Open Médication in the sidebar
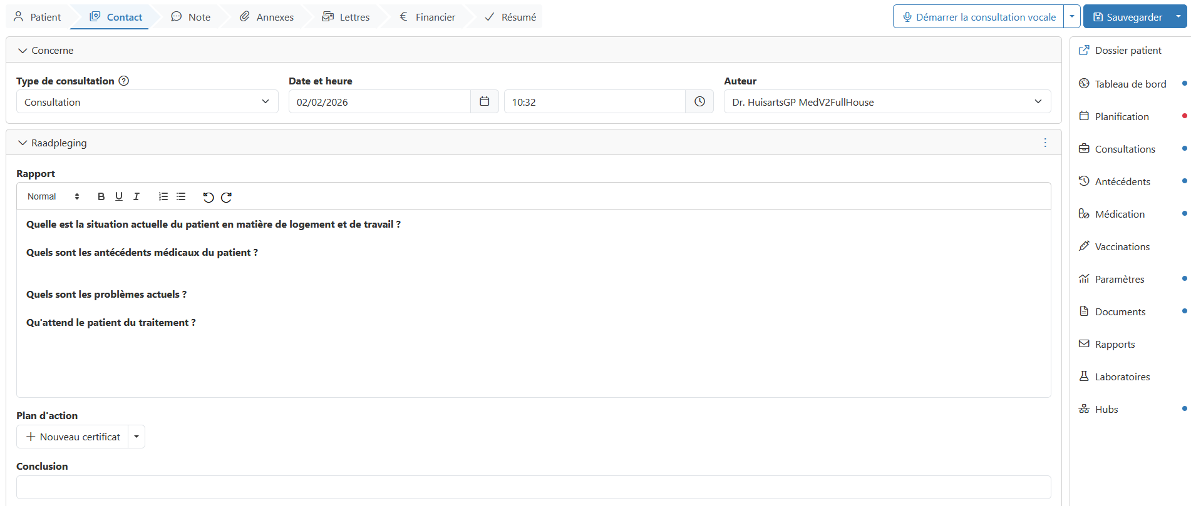1191x506 pixels. (1112, 214)
